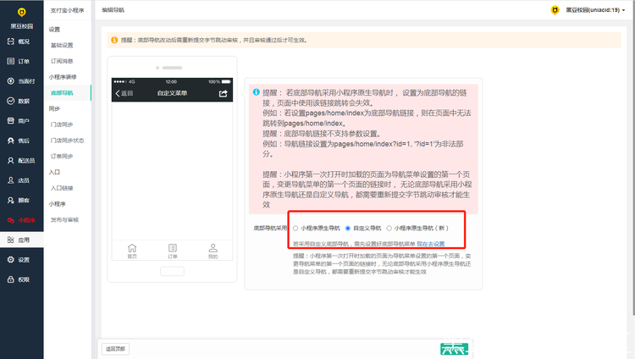The width and height of the screenshot is (635, 359).
Task: Select 小程序原生导航 radio option
Action: point(295,228)
